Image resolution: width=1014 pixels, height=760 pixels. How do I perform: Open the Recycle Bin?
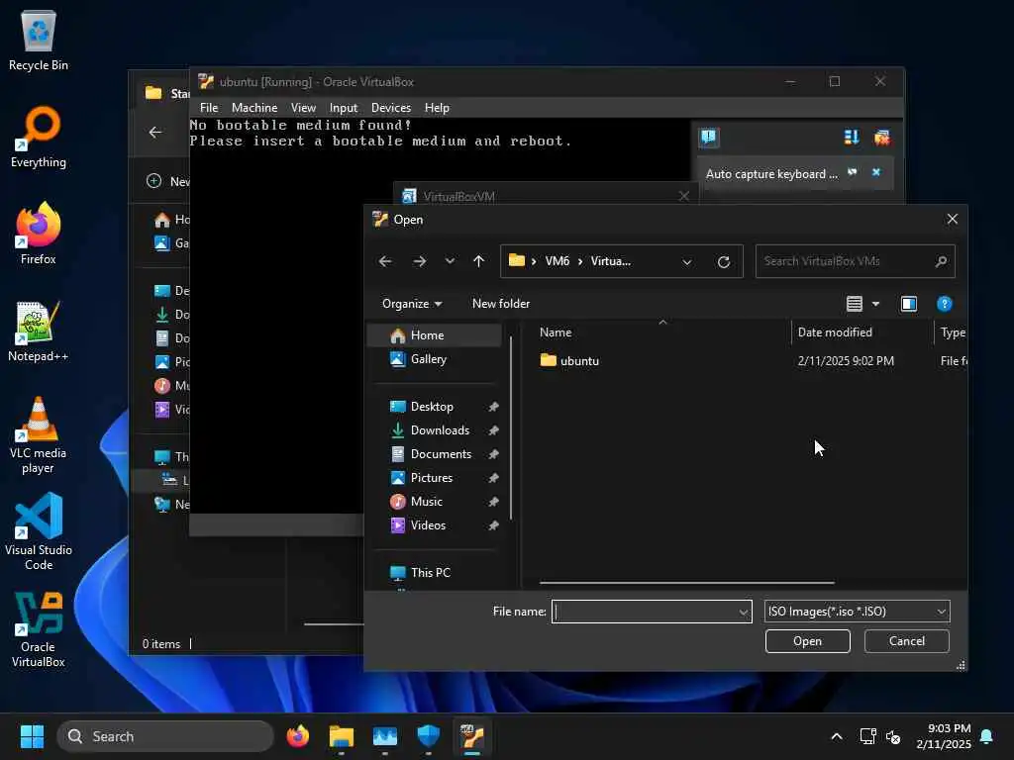point(39,41)
